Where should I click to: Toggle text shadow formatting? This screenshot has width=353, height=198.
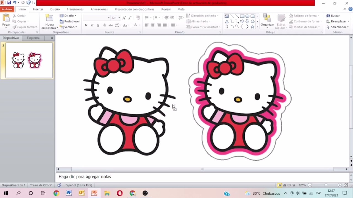coord(104,25)
